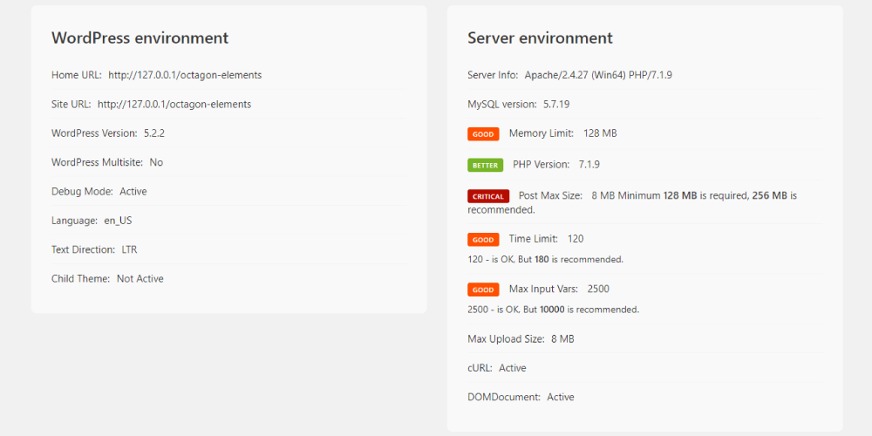Viewport: 872px width, 436px height.
Task: Click the WordPress Multisite No value
Action: pyautogui.click(x=156, y=162)
